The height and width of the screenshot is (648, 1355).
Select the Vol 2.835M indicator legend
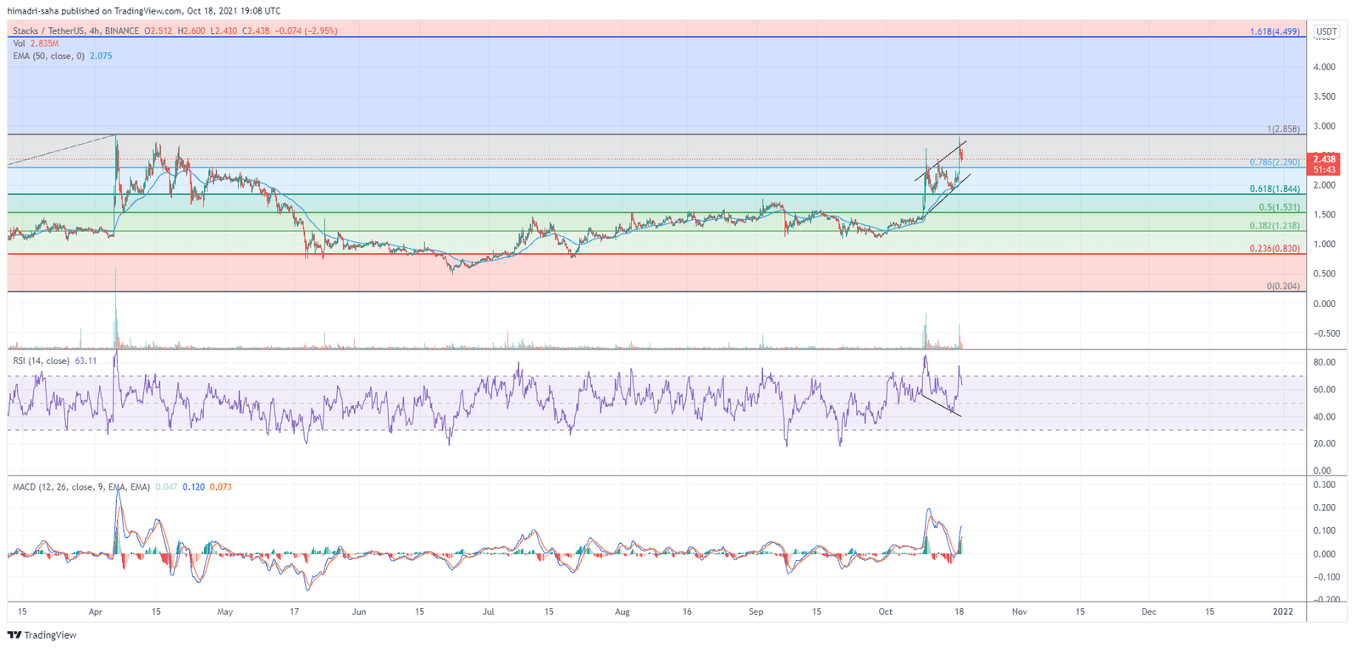click(36, 43)
